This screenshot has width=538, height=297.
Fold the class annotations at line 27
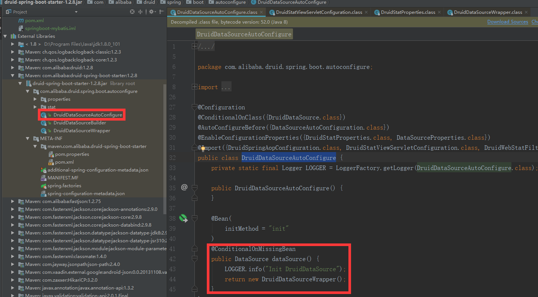194,107
